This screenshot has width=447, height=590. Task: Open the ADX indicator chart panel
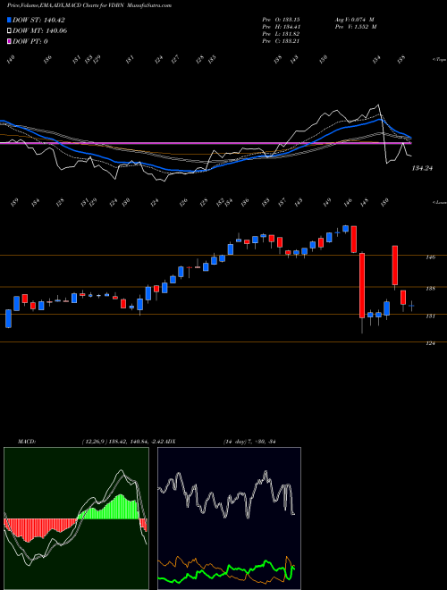229,518
